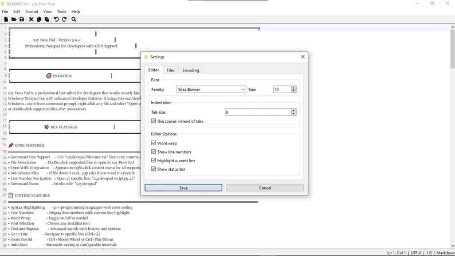Restore the main window size
455x256 pixels.
[x=433, y=3]
